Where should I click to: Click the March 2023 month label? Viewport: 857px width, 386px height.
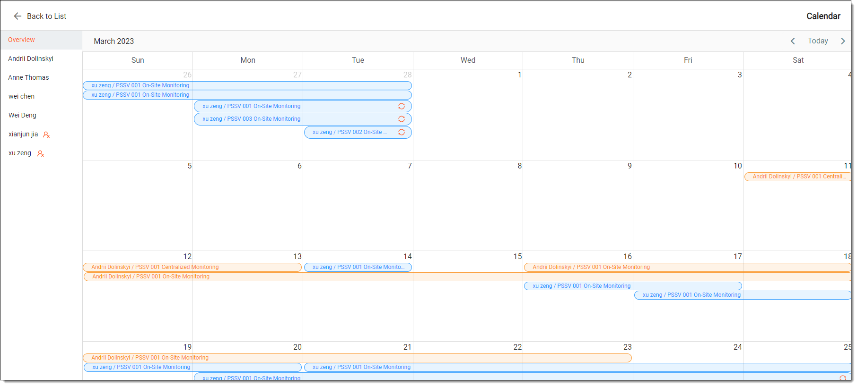click(x=114, y=41)
